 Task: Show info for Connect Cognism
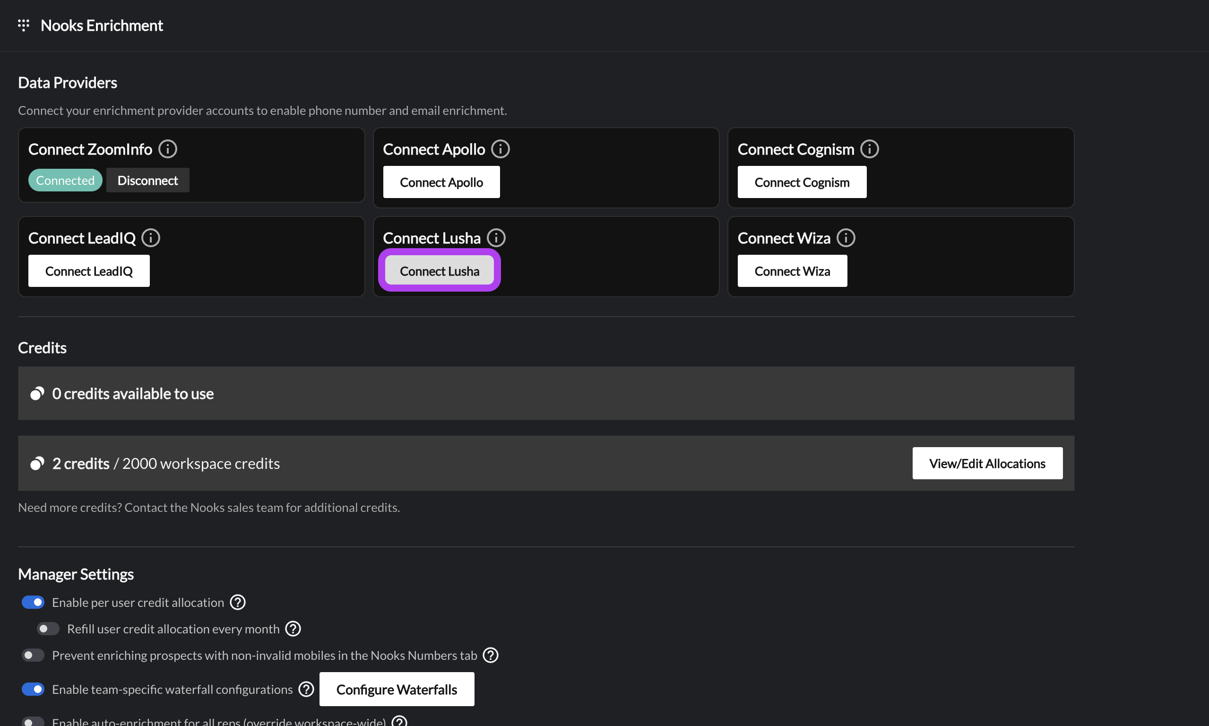(870, 149)
